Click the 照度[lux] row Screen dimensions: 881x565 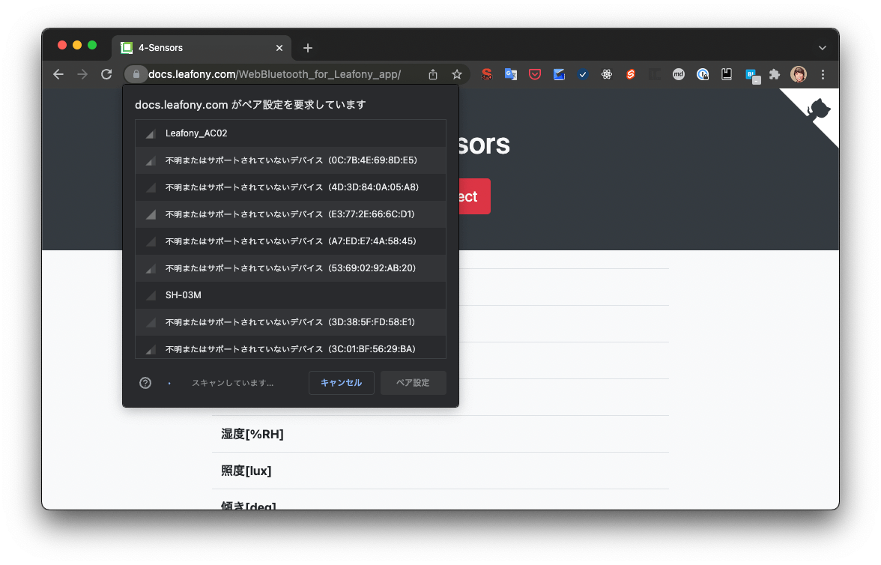click(440, 471)
